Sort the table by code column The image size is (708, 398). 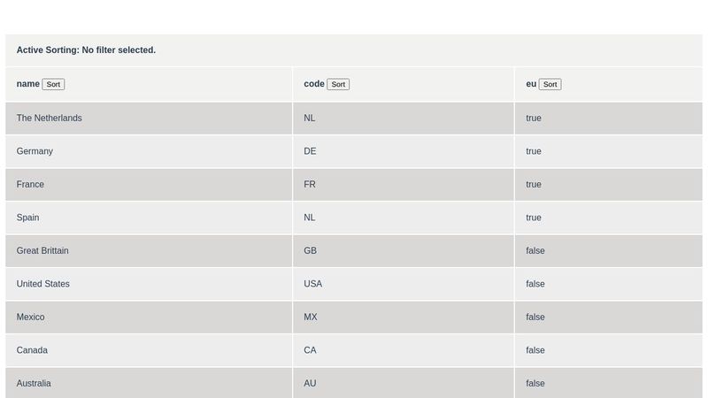(338, 85)
